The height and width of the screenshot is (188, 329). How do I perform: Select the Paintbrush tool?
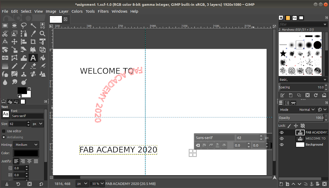24,66
